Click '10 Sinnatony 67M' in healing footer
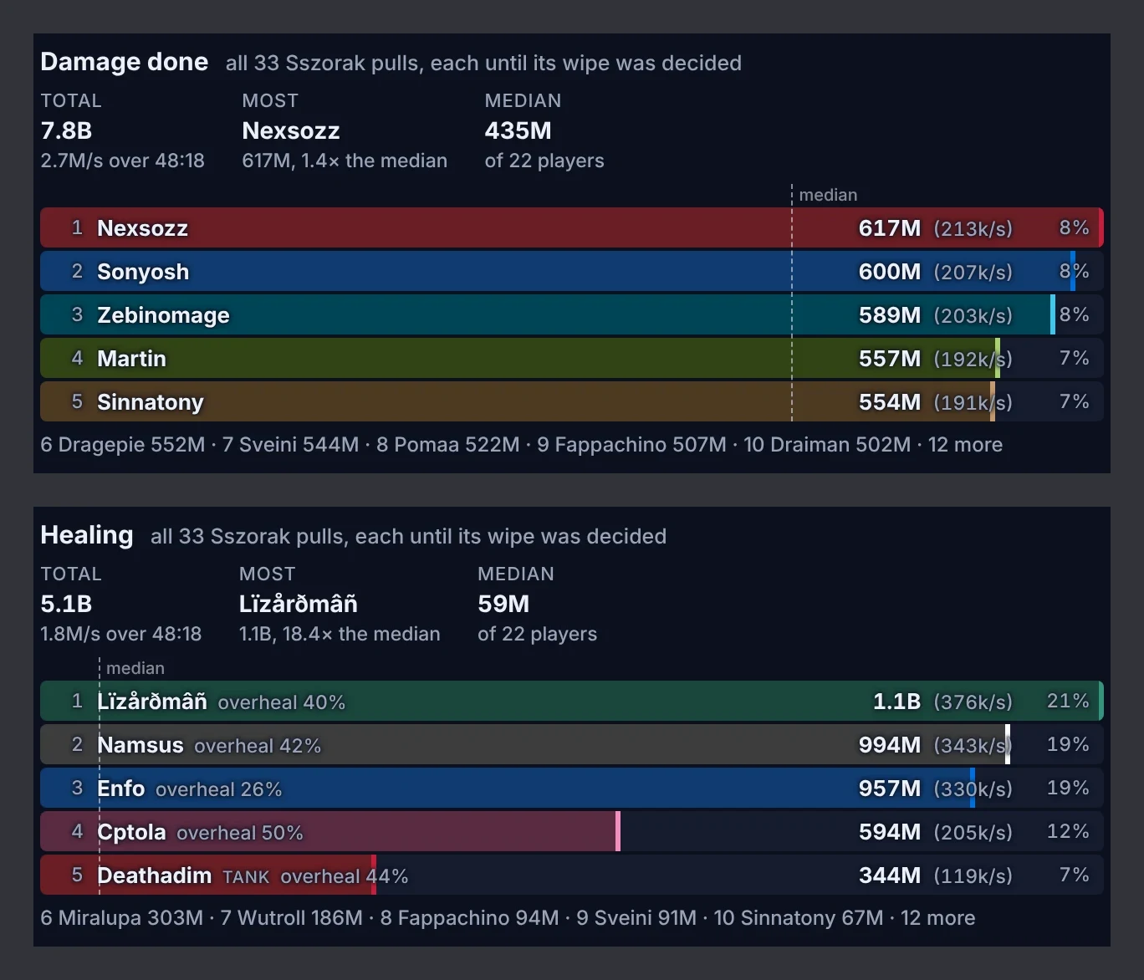The height and width of the screenshot is (980, 1144). pyautogui.click(x=799, y=918)
